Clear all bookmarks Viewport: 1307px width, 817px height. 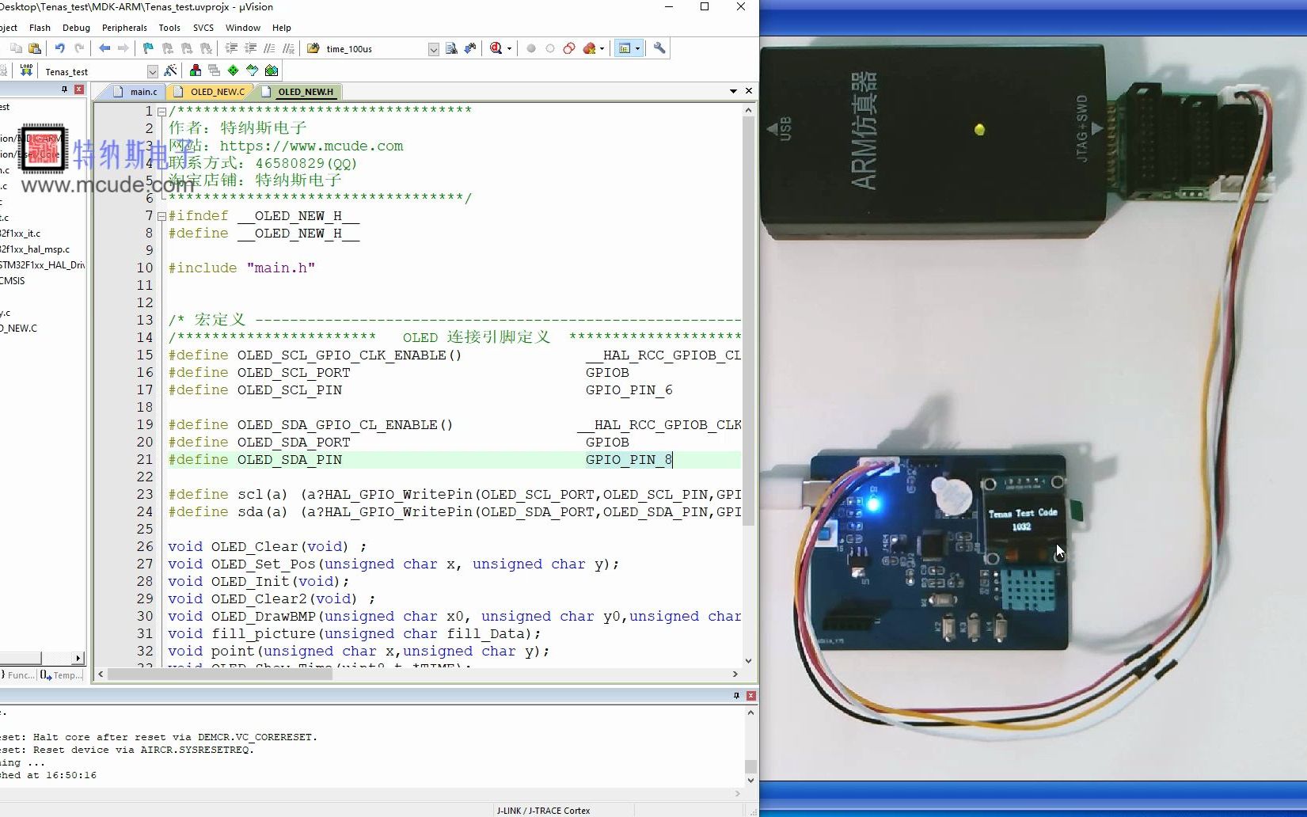206,48
